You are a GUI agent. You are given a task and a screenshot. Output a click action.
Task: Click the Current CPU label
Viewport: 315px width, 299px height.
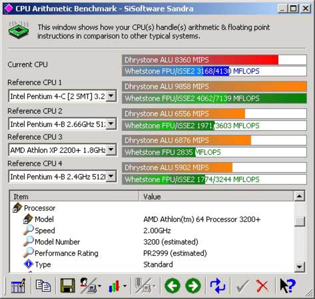27,64
